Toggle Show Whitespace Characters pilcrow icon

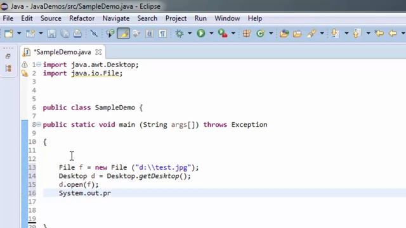[x=162, y=34]
